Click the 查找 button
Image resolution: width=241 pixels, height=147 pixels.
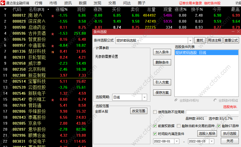[x=200, y=40]
